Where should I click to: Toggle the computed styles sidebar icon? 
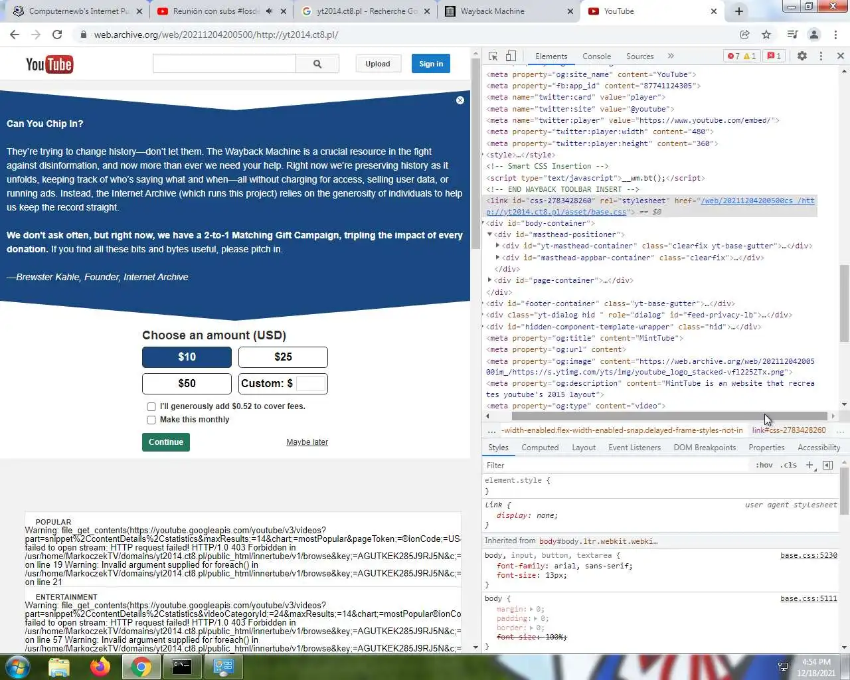827,466
